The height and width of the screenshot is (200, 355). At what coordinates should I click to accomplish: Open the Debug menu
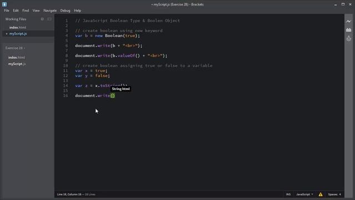point(65,11)
